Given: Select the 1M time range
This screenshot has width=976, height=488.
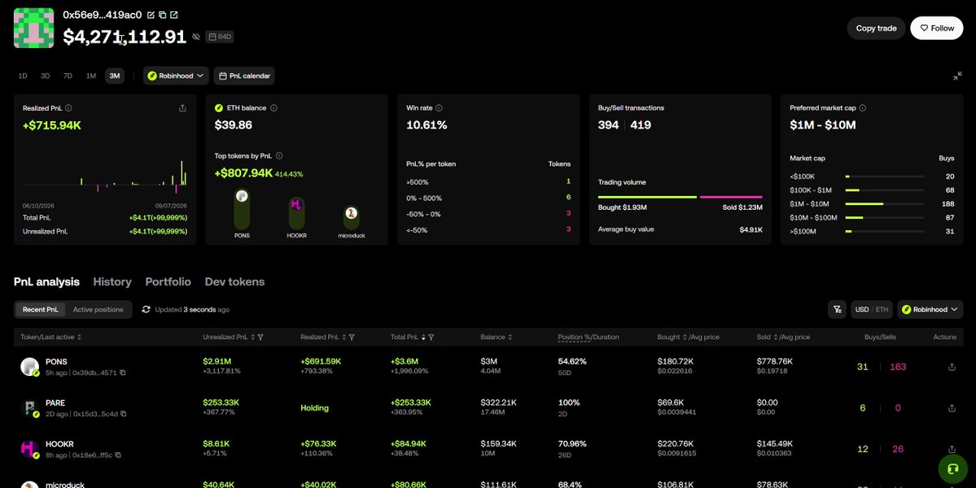Looking at the screenshot, I should pyautogui.click(x=91, y=76).
